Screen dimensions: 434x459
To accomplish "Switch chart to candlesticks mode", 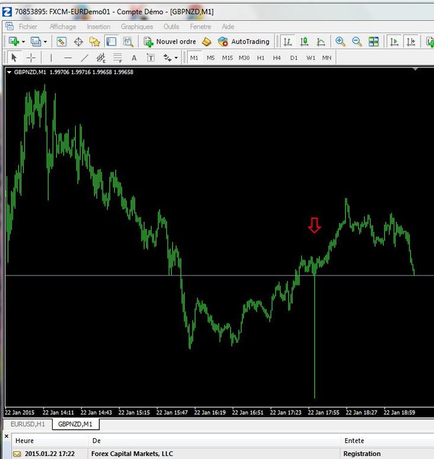I will pyautogui.click(x=304, y=42).
